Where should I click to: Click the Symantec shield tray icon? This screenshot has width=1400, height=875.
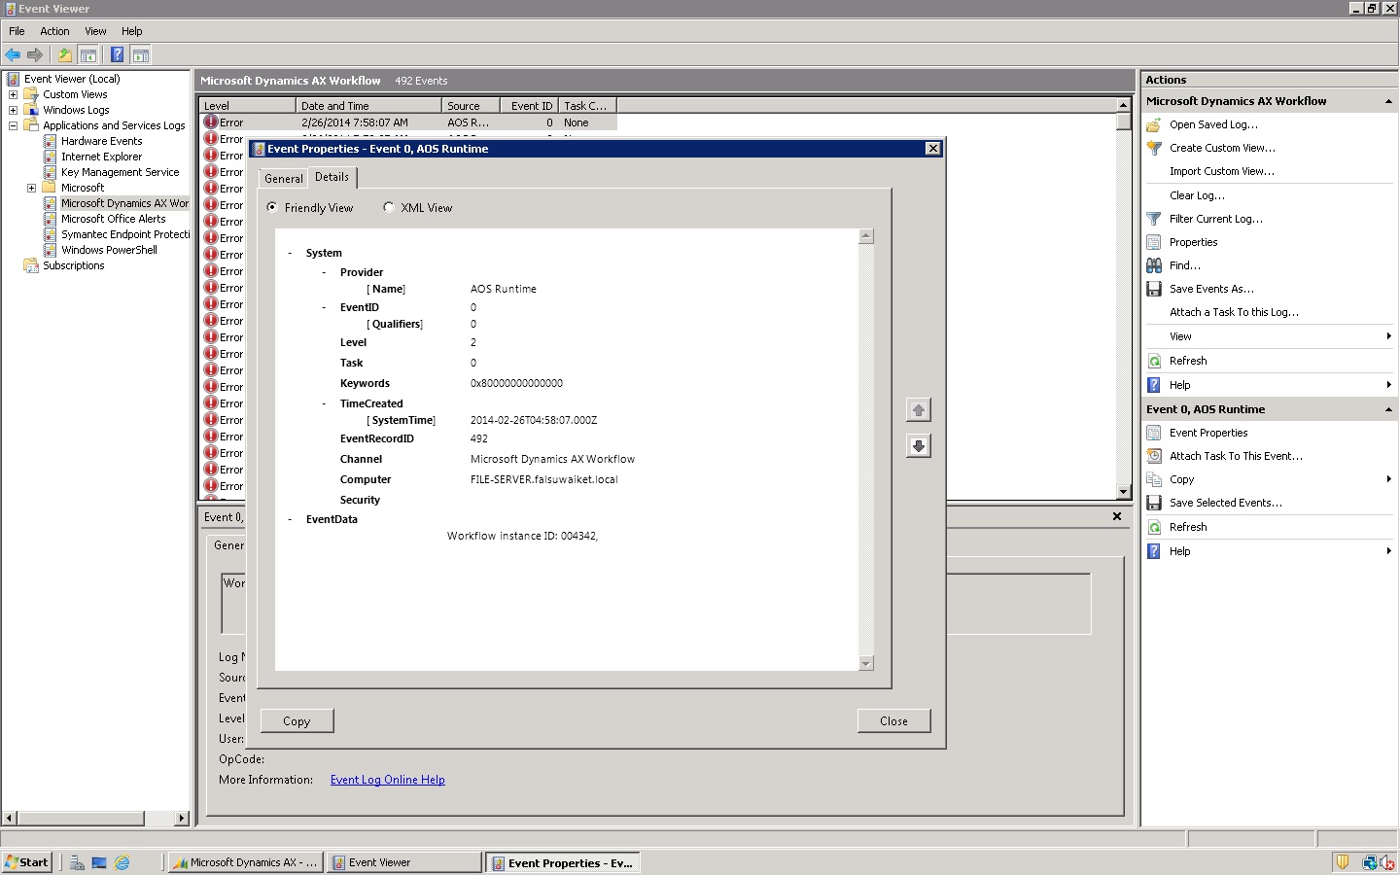(x=1343, y=862)
